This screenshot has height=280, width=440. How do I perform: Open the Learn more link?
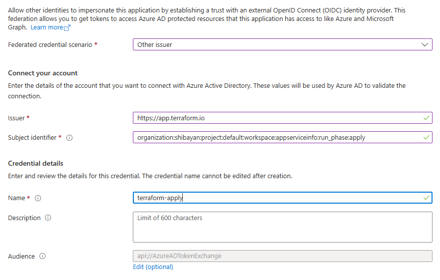pyautogui.click(x=47, y=27)
